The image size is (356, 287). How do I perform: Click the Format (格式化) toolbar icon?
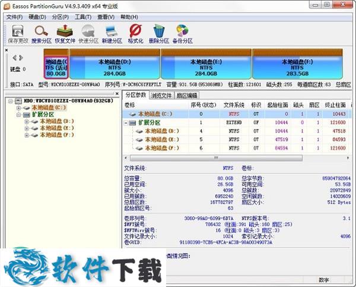tap(135, 34)
